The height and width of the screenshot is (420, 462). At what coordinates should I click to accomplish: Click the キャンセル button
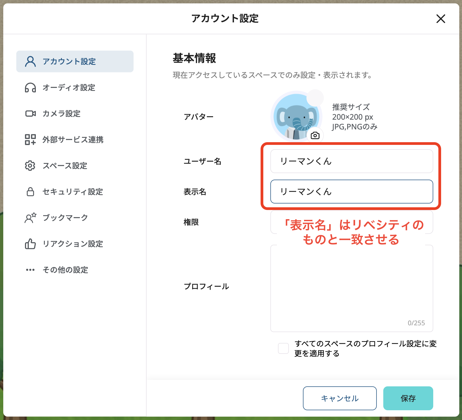pyautogui.click(x=340, y=398)
